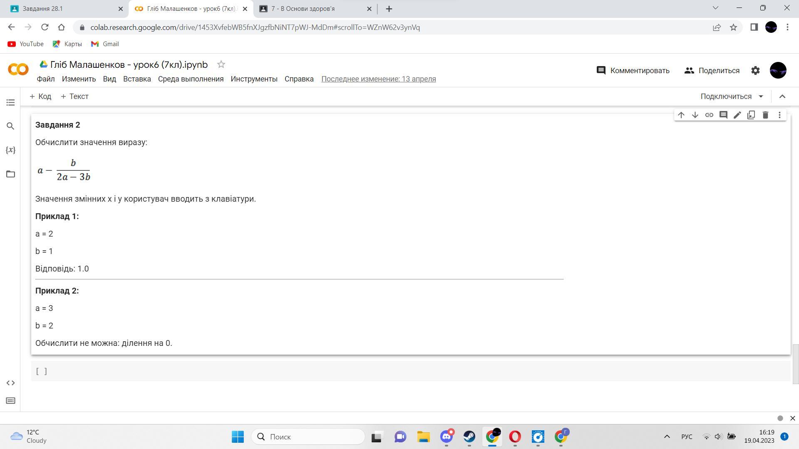Delete the current cell
This screenshot has height=449, width=799.
(x=765, y=115)
